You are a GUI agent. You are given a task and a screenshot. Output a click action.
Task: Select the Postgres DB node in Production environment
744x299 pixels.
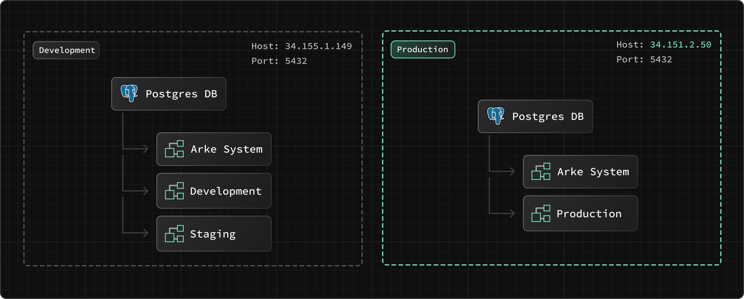(535, 117)
